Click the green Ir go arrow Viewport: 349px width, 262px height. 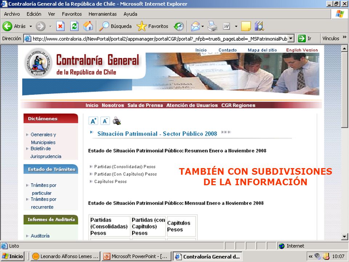pos(302,39)
